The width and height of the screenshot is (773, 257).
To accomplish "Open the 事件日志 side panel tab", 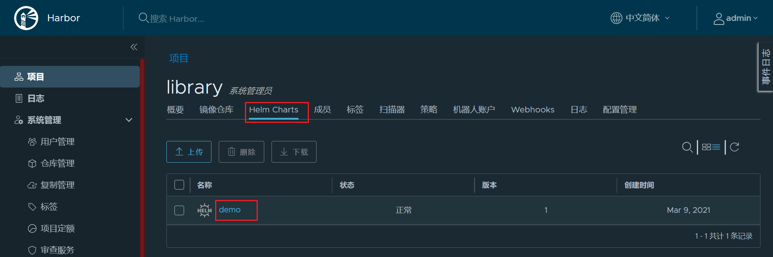I will 765,67.
